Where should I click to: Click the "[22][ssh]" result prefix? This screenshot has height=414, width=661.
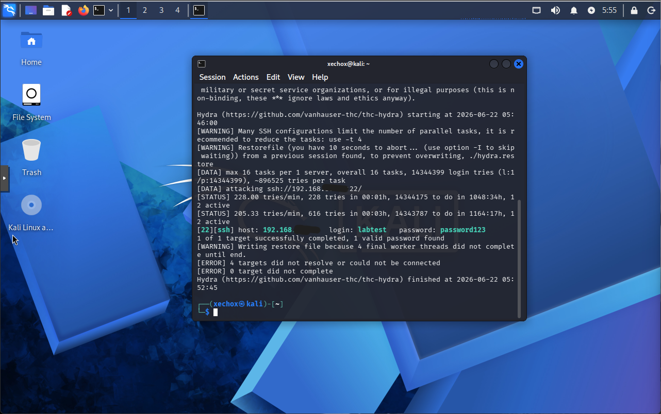(x=216, y=230)
